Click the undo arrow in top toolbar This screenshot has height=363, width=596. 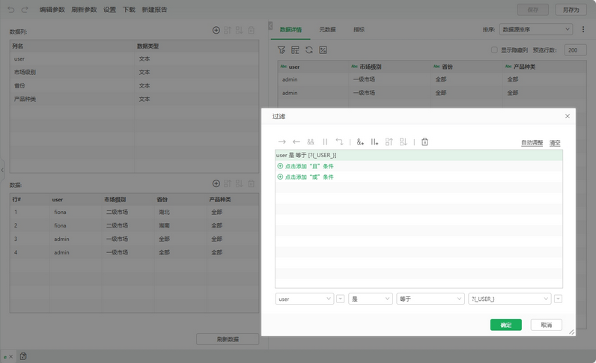pyautogui.click(x=10, y=10)
